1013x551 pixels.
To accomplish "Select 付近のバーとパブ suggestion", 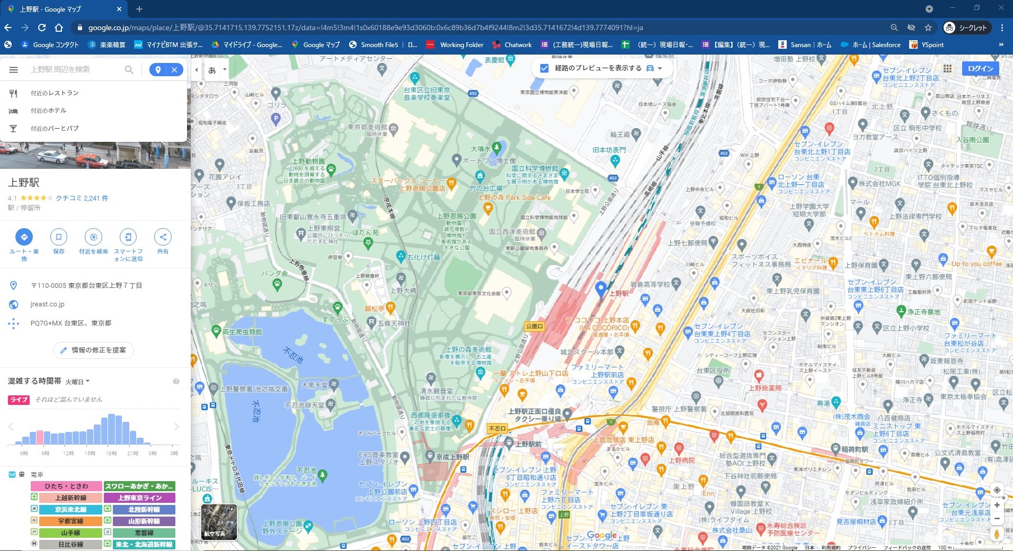I will click(94, 129).
